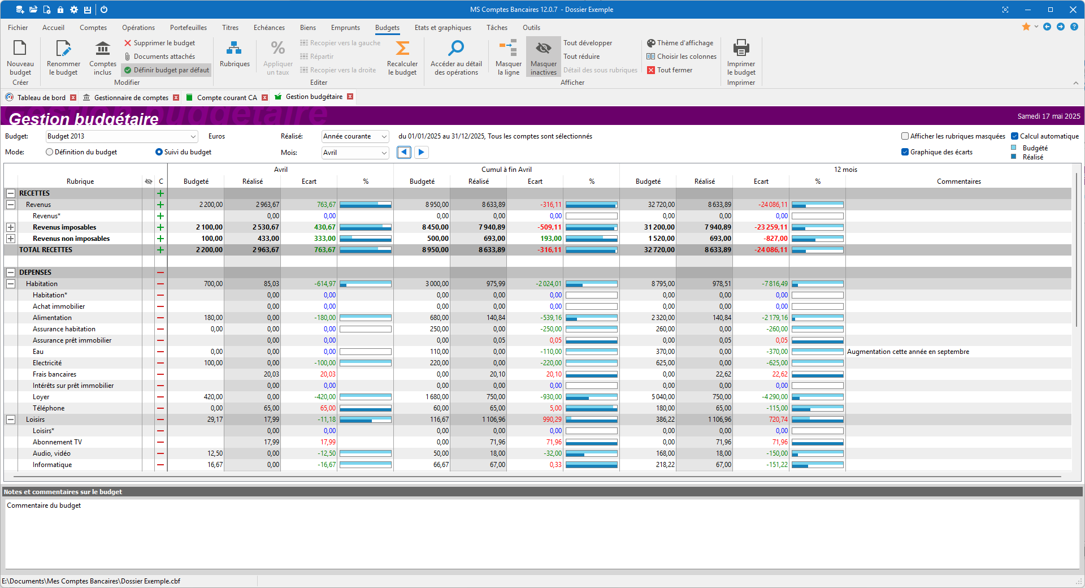Collapse the Revenus group
The image size is (1085, 588).
click(x=11, y=205)
